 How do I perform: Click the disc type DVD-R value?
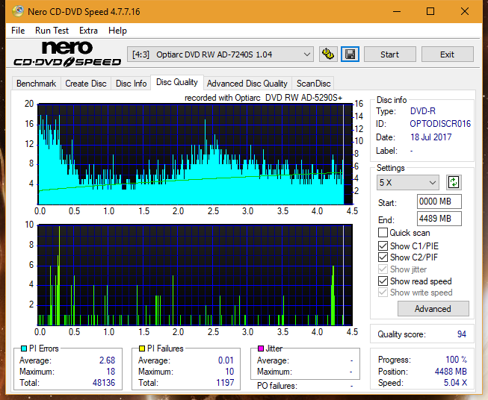[x=423, y=111]
